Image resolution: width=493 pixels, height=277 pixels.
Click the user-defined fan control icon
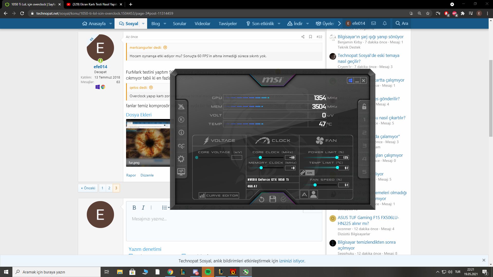tap(314, 194)
